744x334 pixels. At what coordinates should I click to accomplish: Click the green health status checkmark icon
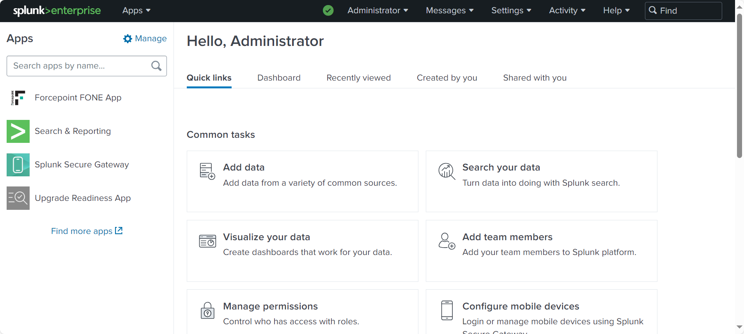coord(328,11)
